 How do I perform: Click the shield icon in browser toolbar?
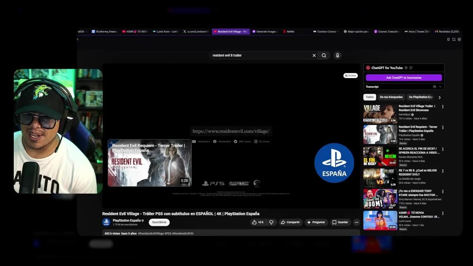[x=459, y=40]
